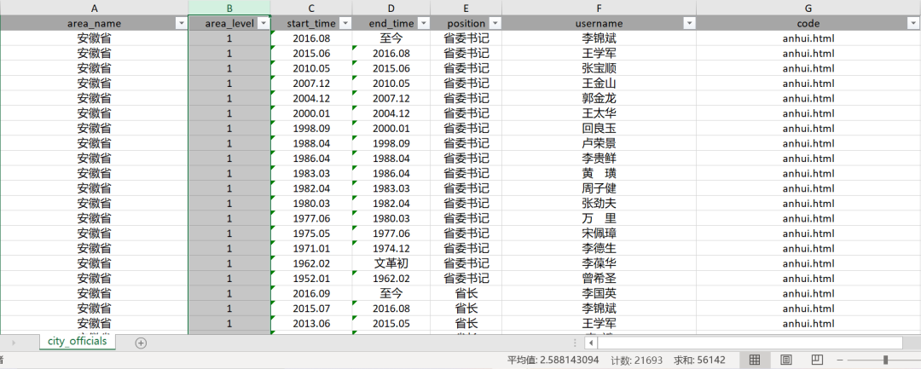Click the horizontal scrollbar track
This screenshot has width=921, height=369.
tap(750, 343)
